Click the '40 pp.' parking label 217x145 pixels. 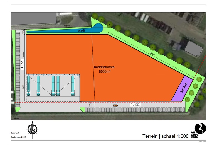click(135, 104)
